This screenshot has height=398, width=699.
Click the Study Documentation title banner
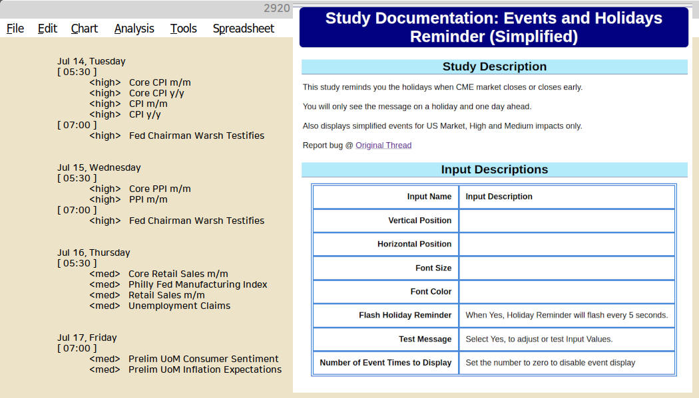(494, 27)
